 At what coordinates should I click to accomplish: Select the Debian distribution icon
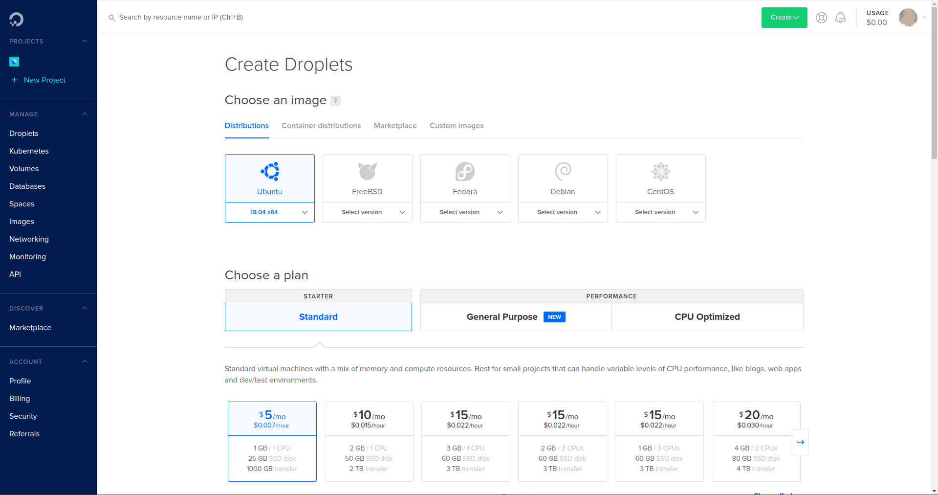click(x=563, y=171)
